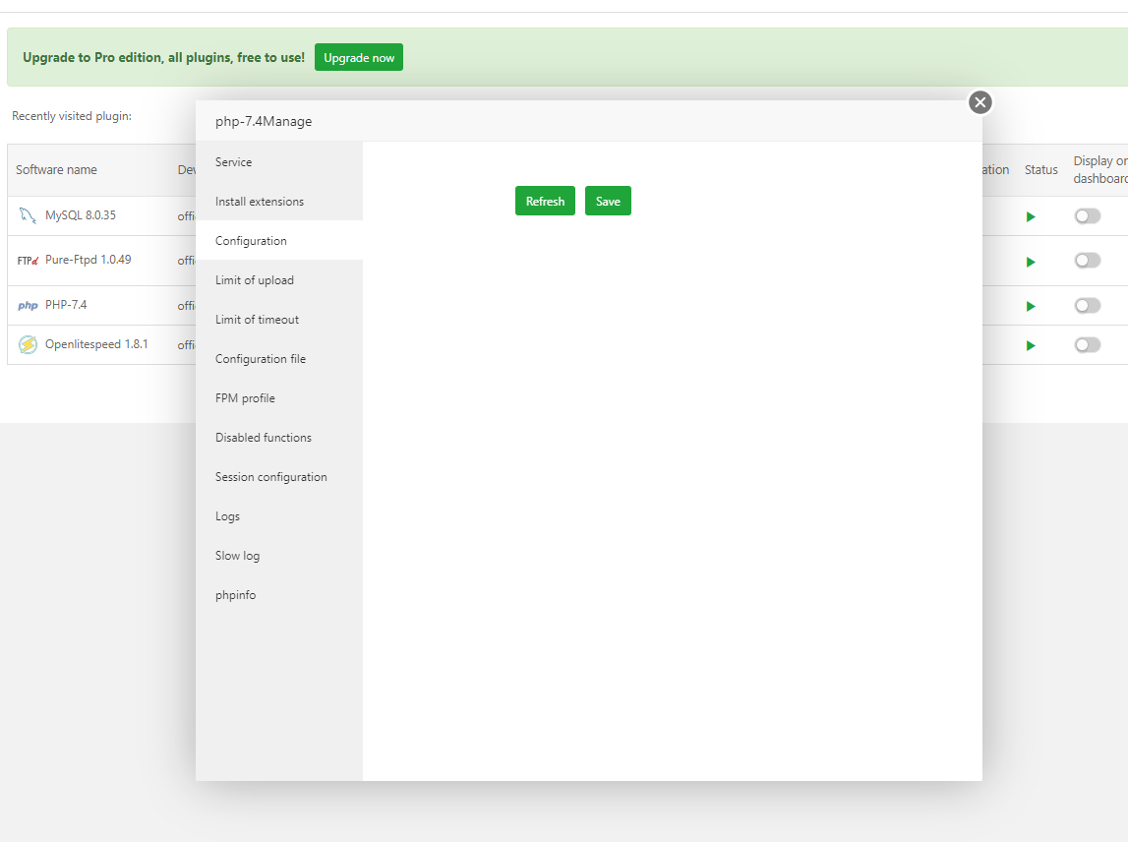Screen dimensions: 1128x842
Task: Enable dashboard display for PHP-7.4
Action: click(1087, 305)
